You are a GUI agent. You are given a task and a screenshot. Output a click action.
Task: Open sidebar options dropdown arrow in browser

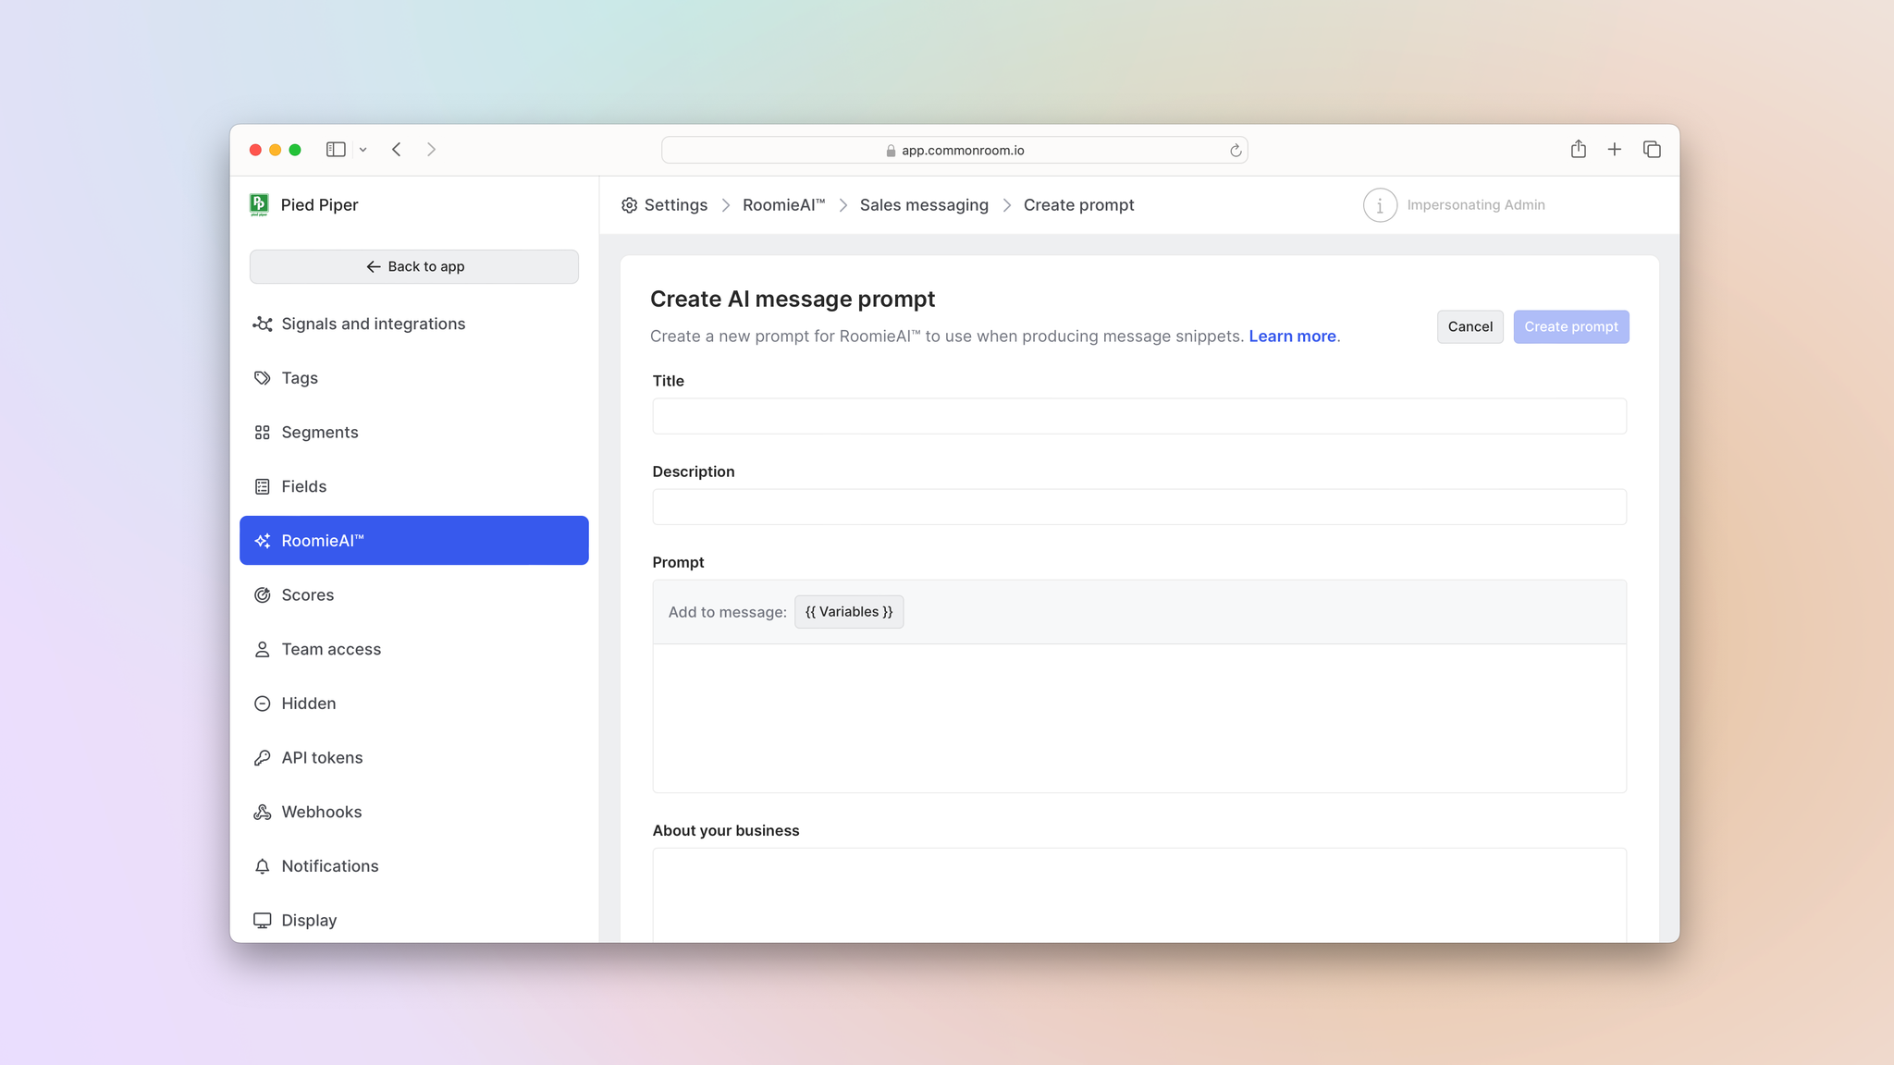[x=363, y=150]
